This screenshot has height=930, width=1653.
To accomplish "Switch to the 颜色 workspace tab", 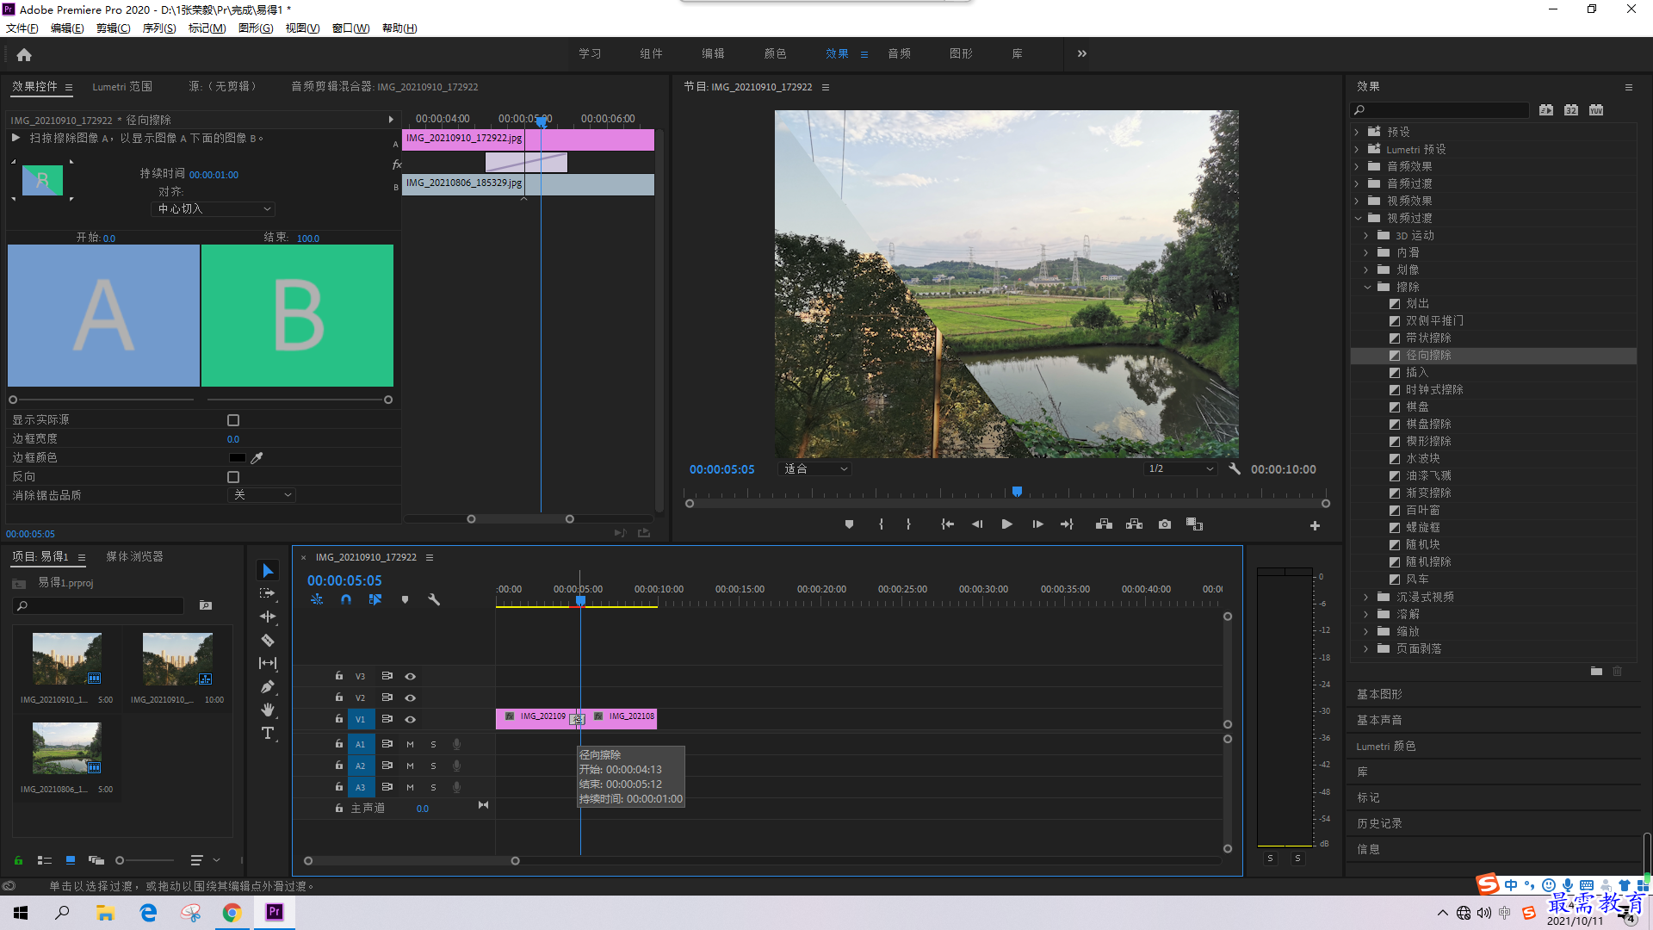I will (775, 53).
